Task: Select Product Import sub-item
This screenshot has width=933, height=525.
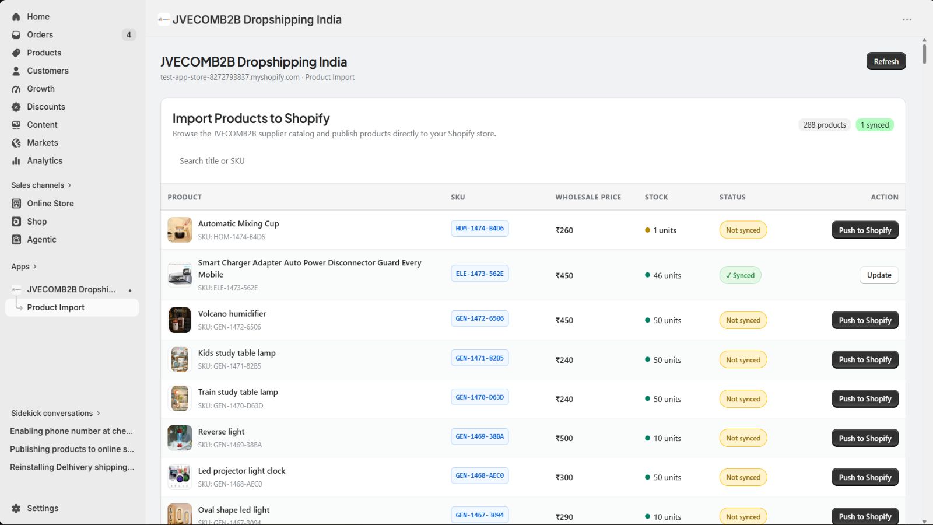Action: [x=72, y=307]
